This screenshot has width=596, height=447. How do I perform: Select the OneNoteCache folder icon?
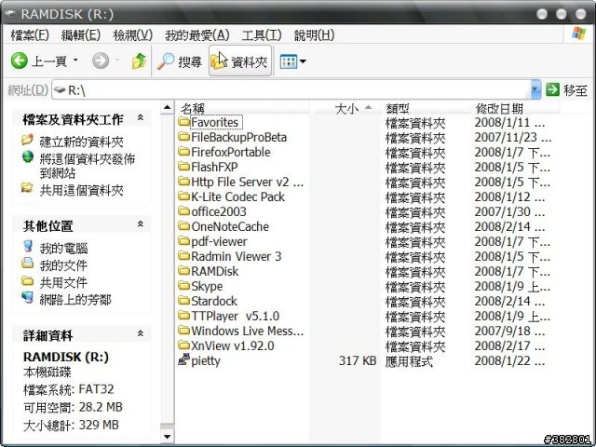(184, 226)
